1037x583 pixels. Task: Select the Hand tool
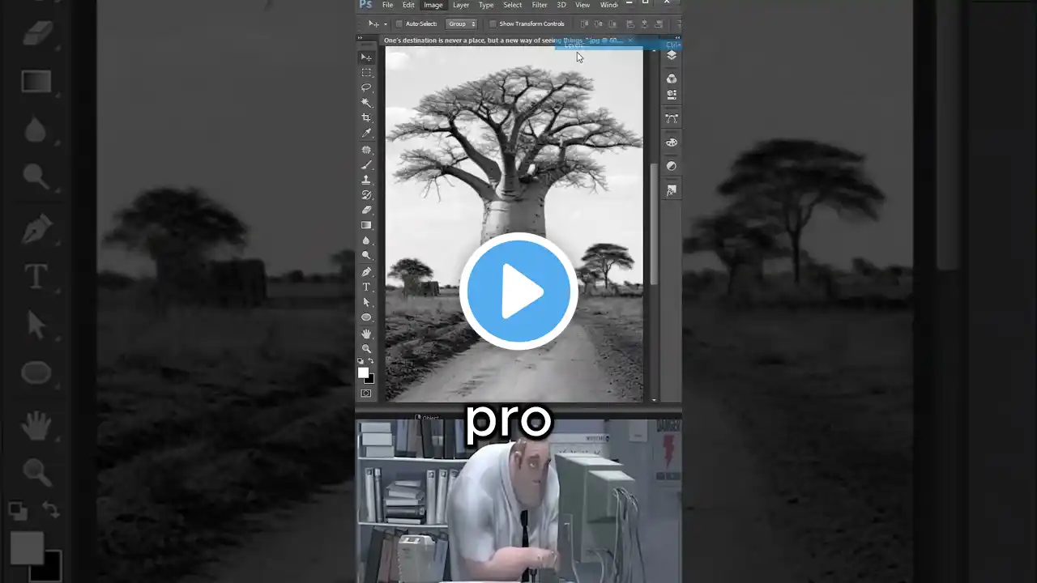[x=366, y=334]
